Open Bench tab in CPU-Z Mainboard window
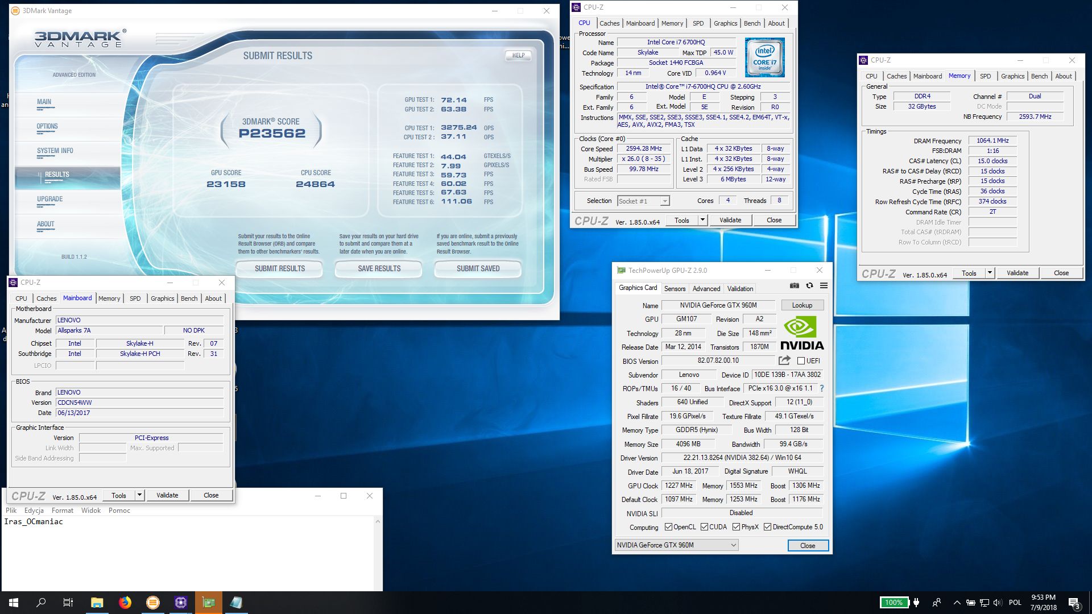Viewport: 1092px width, 614px height. (x=189, y=298)
